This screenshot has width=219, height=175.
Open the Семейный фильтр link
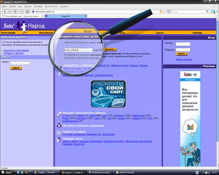pos(104,75)
